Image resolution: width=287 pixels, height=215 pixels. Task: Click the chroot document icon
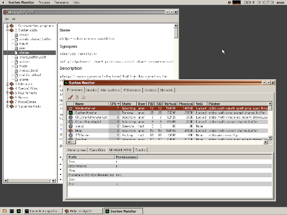click(16, 35)
